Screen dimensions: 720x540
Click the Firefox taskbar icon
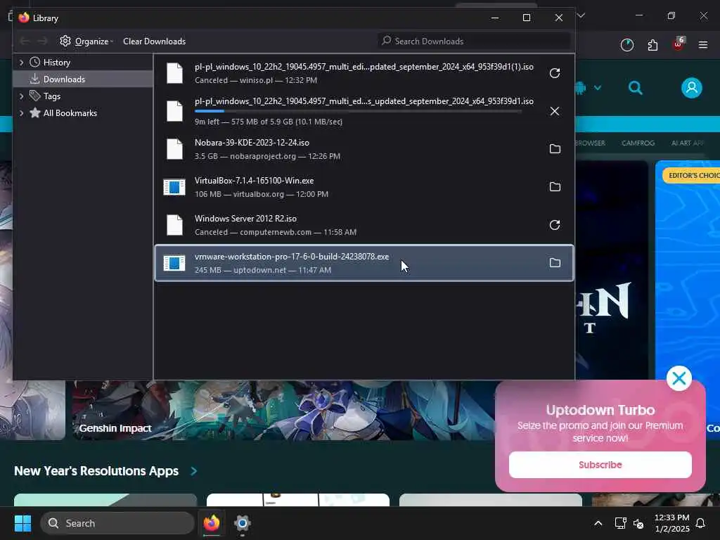[x=212, y=523]
